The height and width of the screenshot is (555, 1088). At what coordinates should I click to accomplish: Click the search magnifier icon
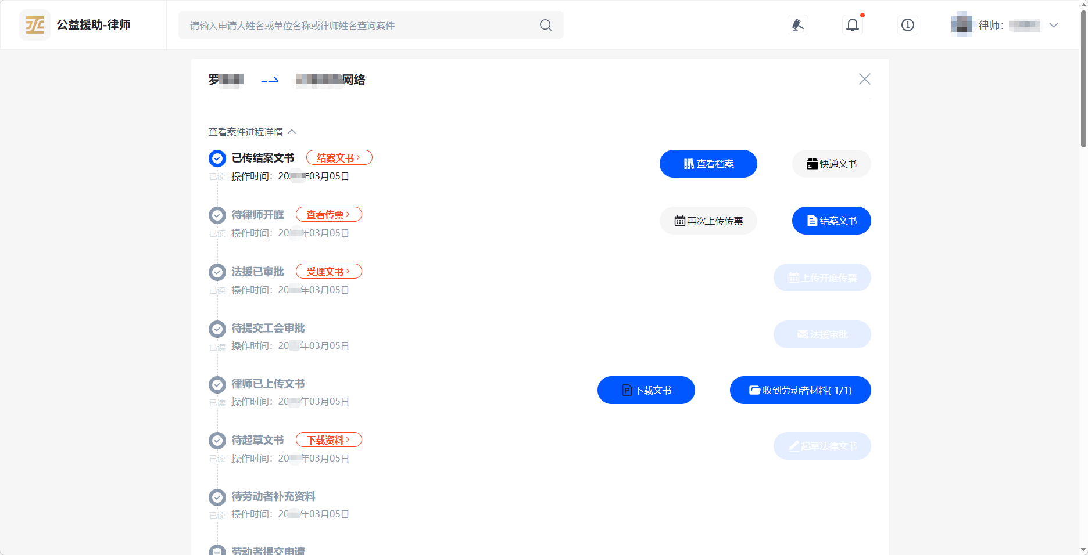pos(545,25)
